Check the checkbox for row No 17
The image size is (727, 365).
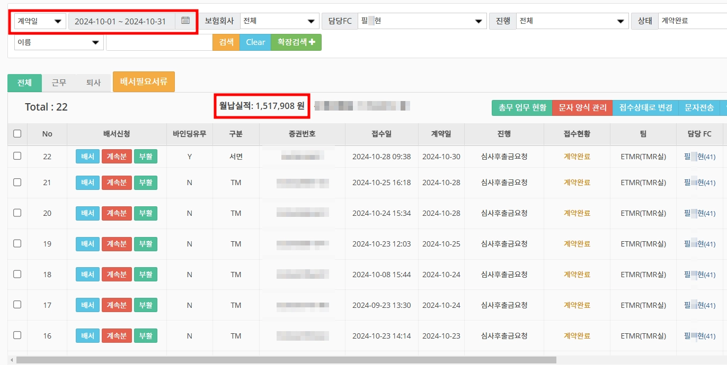tap(17, 305)
